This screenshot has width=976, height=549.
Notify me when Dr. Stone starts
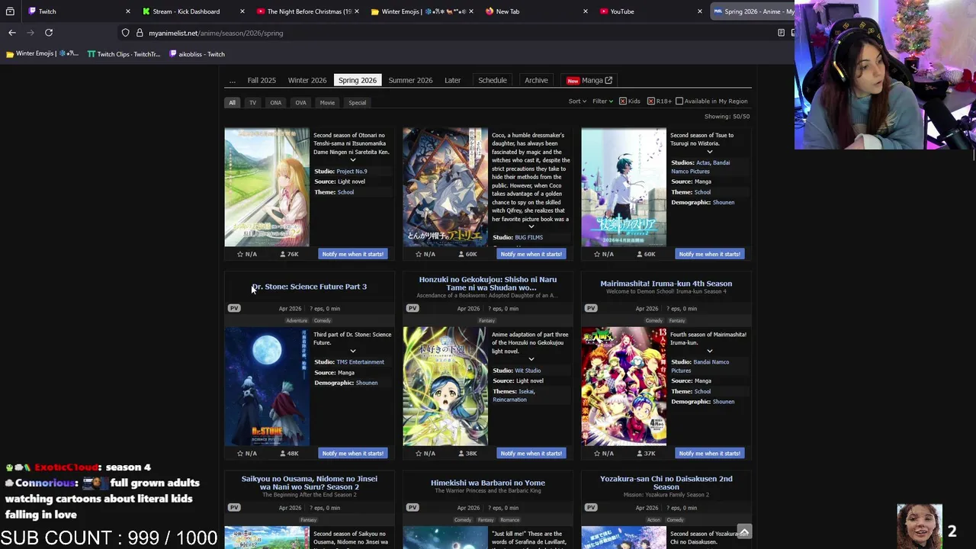353,453
